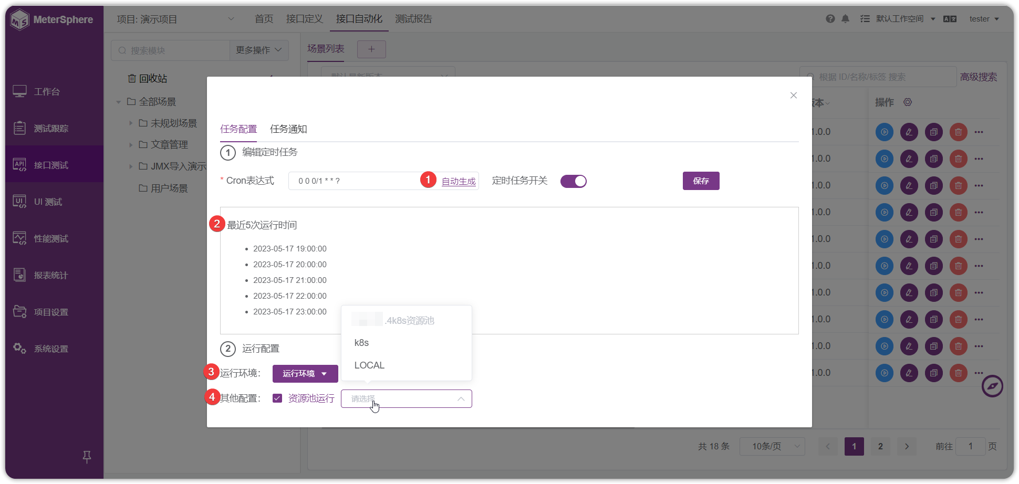Go to 首页 in top navigation
The image size is (1019, 484).
[x=264, y=19]
